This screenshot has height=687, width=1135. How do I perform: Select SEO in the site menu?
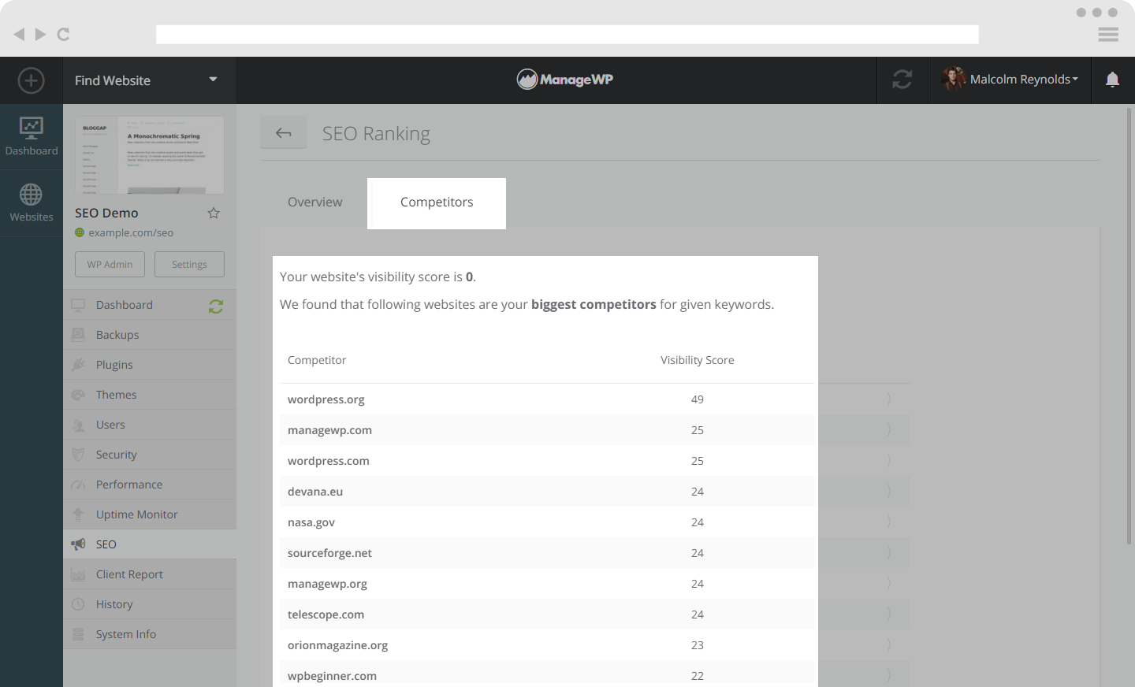[150, 544]
